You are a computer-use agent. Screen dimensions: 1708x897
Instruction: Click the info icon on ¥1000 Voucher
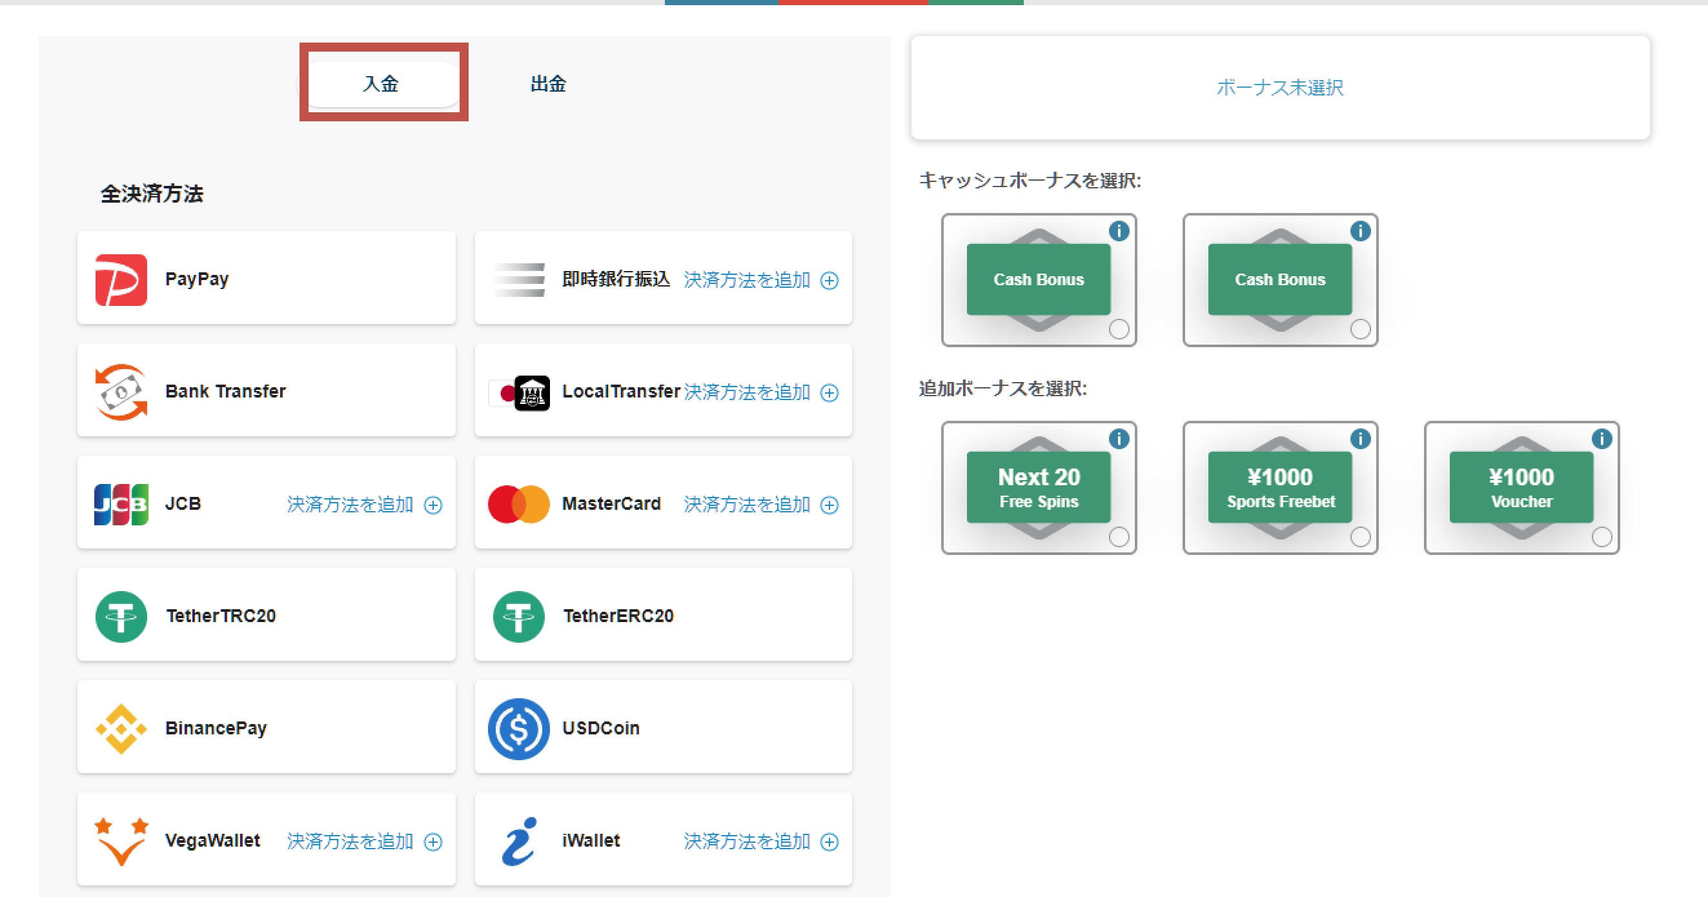point(1603,438)
